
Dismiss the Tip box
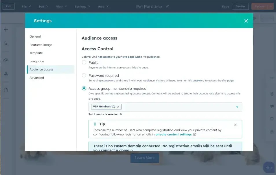click(x=235, y=125)
